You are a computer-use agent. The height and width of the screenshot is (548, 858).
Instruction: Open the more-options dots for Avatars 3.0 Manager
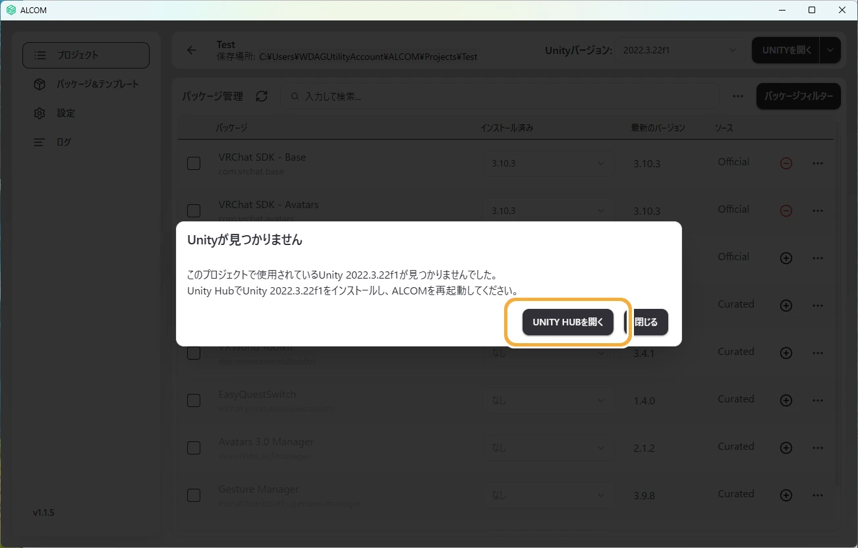tap(818, 448)
